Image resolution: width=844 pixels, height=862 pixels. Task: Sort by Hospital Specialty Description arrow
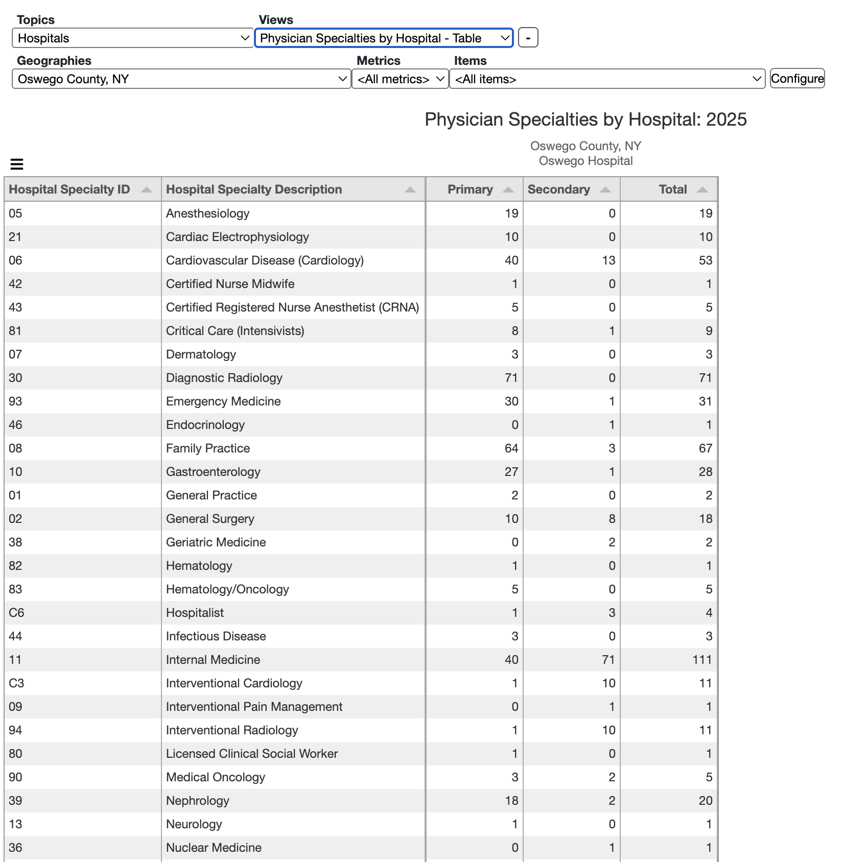[410, 190]
